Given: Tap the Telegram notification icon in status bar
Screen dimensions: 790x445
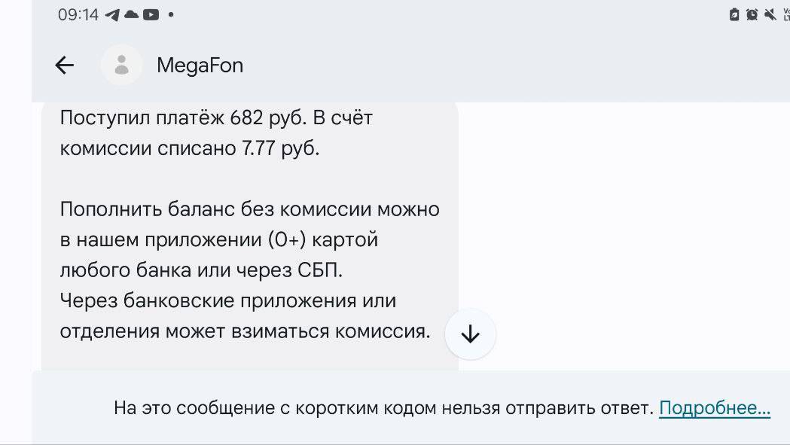Looking at the screenshot, I should [112, 14].
